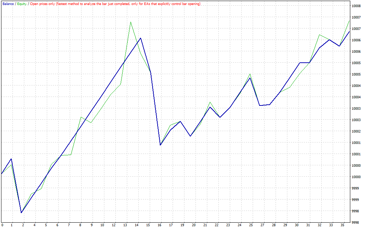This screenshot has height=228, width=366.
Task: Click the balance trough at trade 16
Action: coord(160,145)
